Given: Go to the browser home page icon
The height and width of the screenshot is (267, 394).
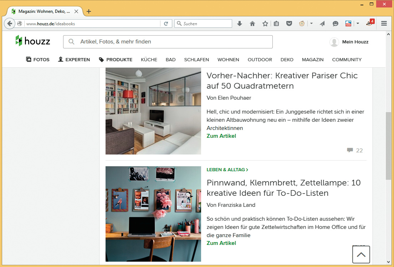Looking at the screenshot, I should point(252,24).
